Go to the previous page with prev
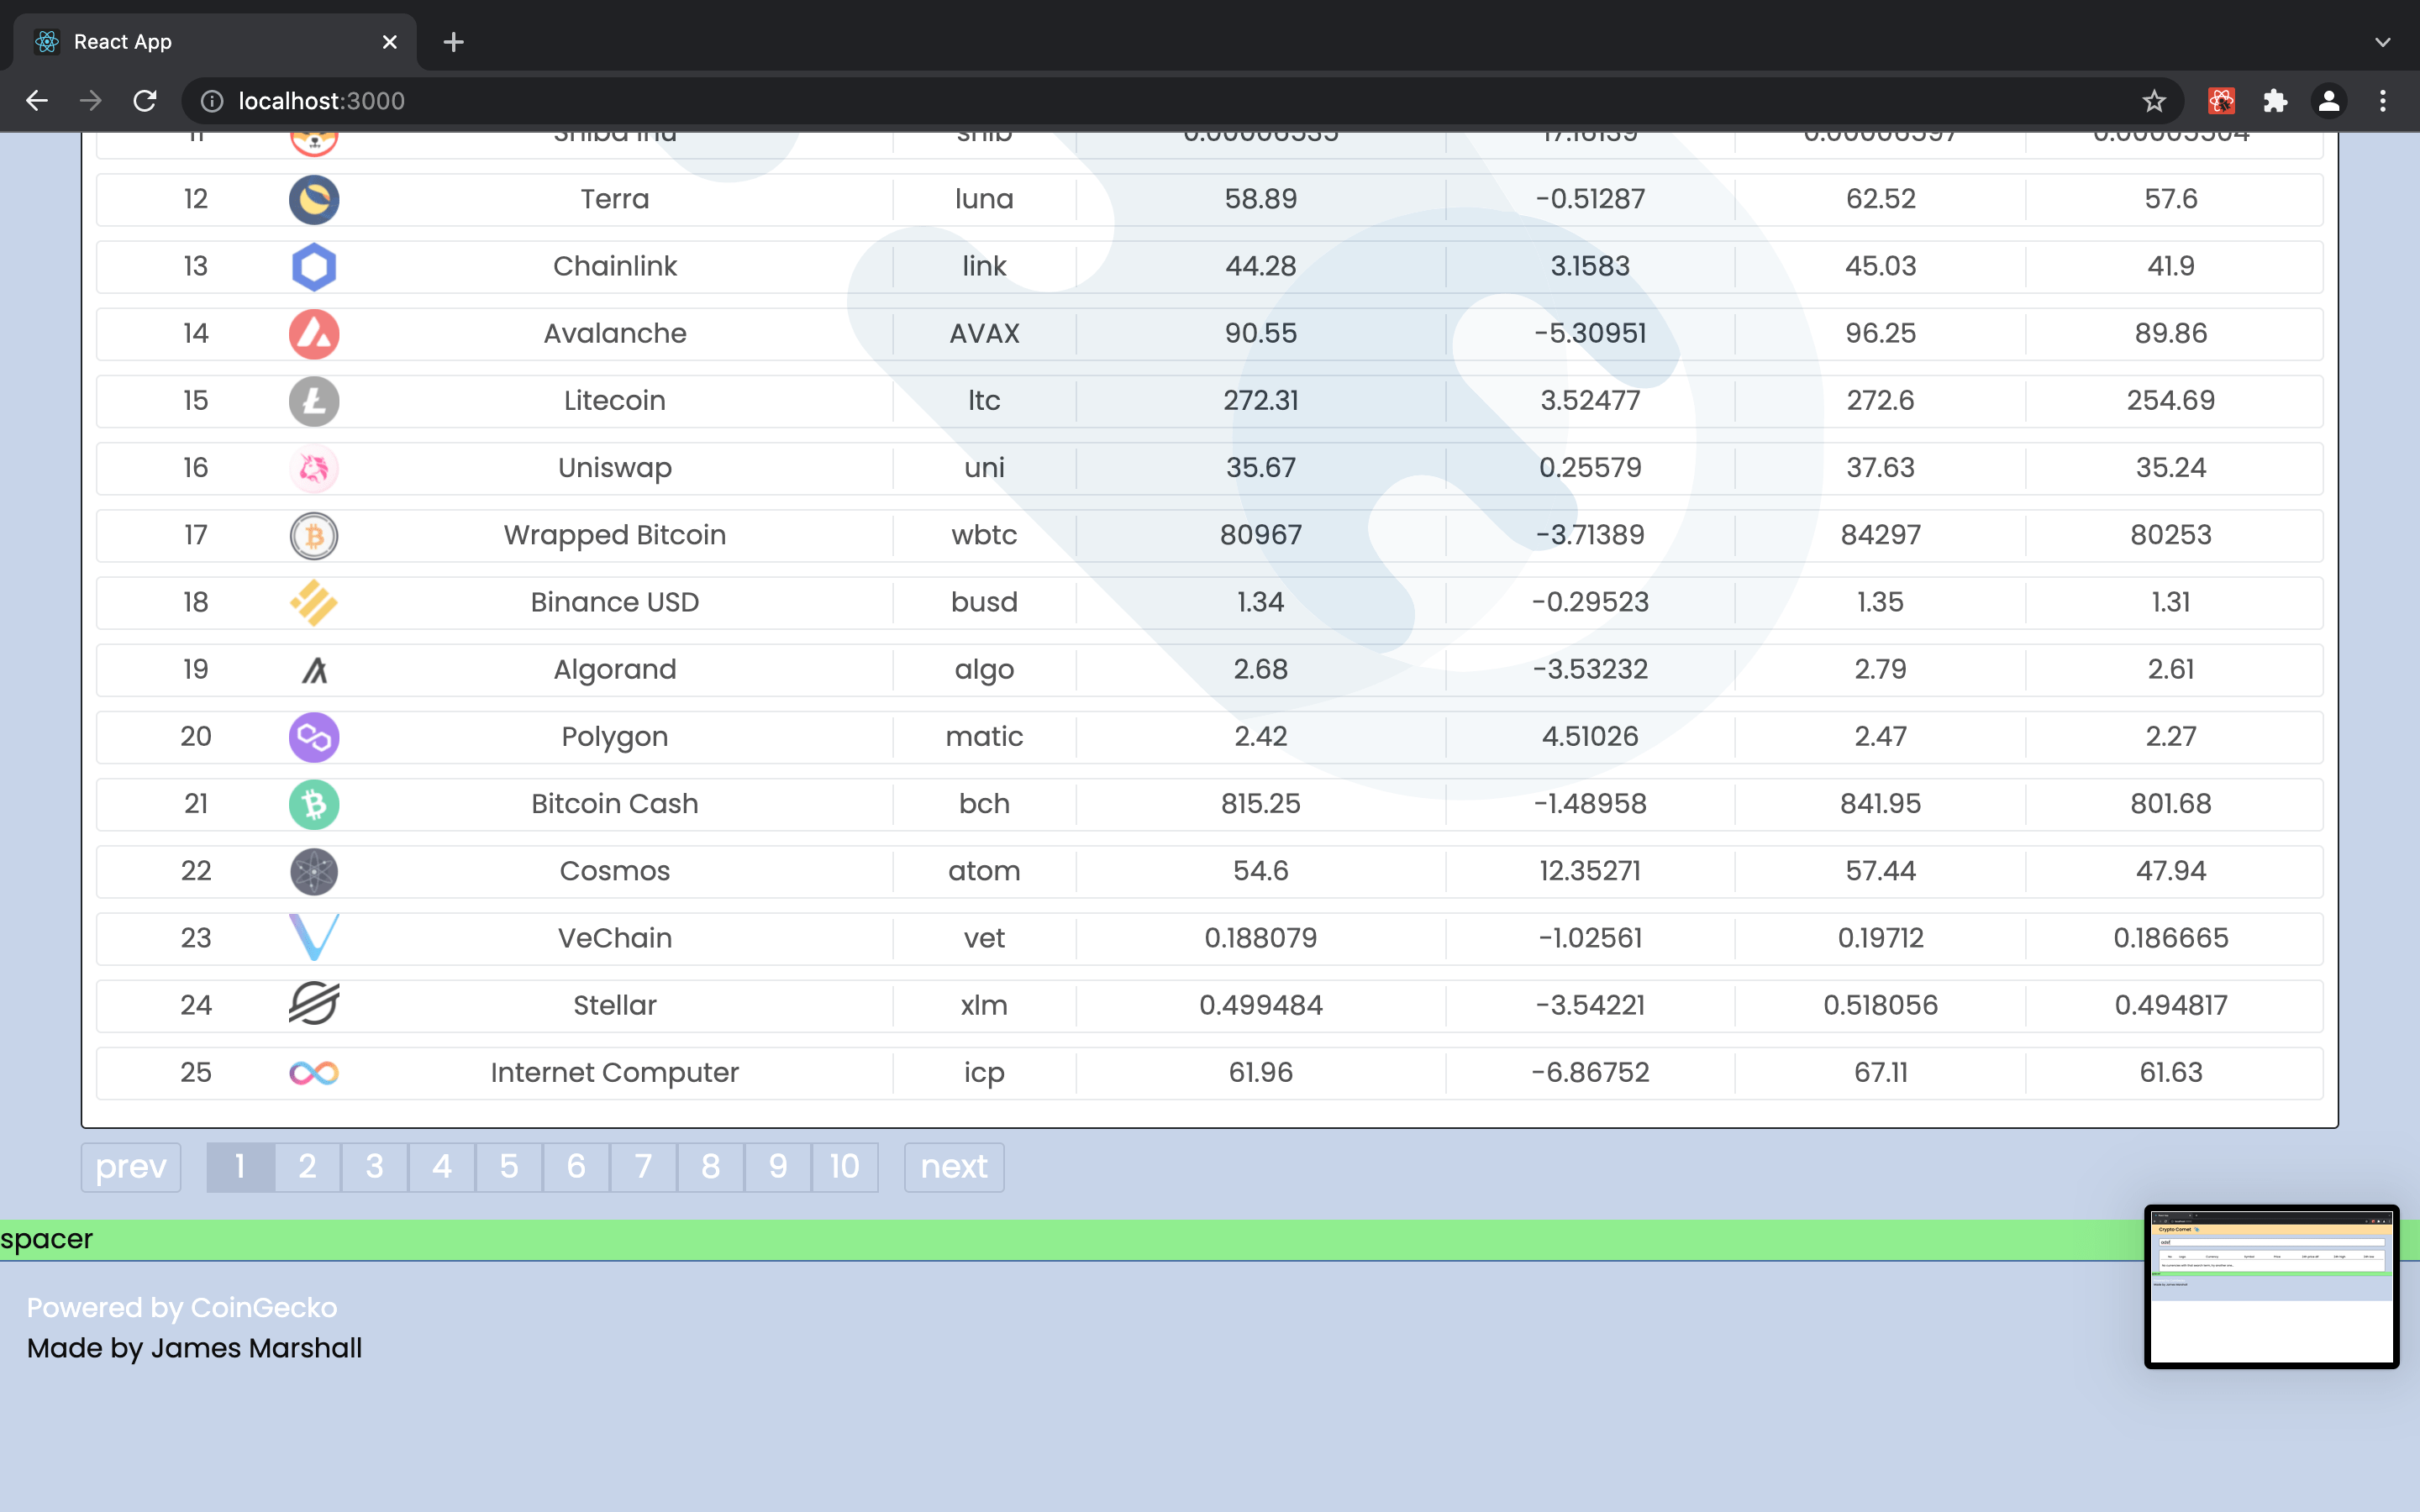The height and width of the screenshot is (1512, 2420). tap(131, 1167)
